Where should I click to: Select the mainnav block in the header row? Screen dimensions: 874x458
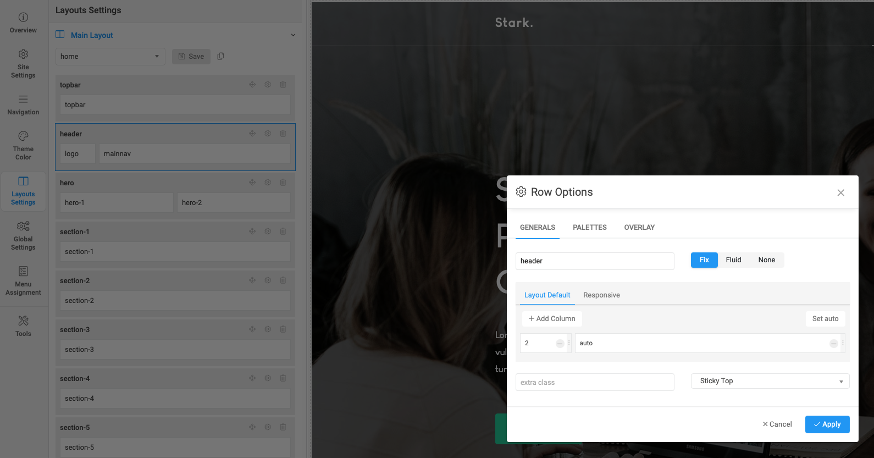point(195,154)
